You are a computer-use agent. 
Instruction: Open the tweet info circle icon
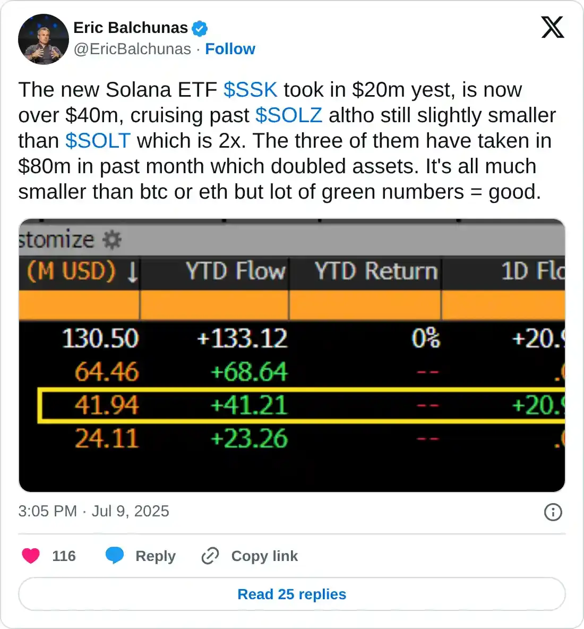553,512
